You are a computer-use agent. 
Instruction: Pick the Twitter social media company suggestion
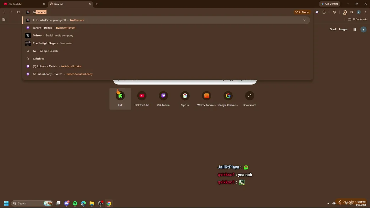coord(166,36)
